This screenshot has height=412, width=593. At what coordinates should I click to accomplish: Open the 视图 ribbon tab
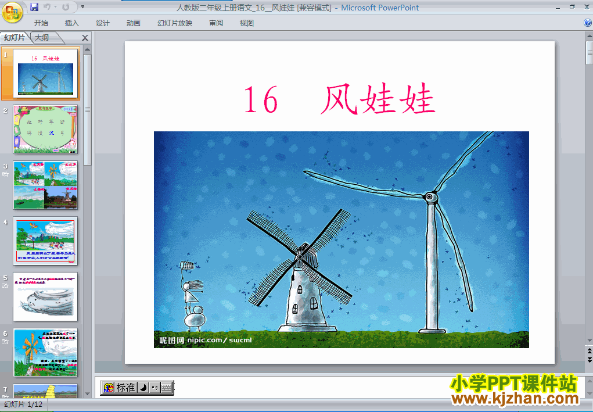coord(247,23)
